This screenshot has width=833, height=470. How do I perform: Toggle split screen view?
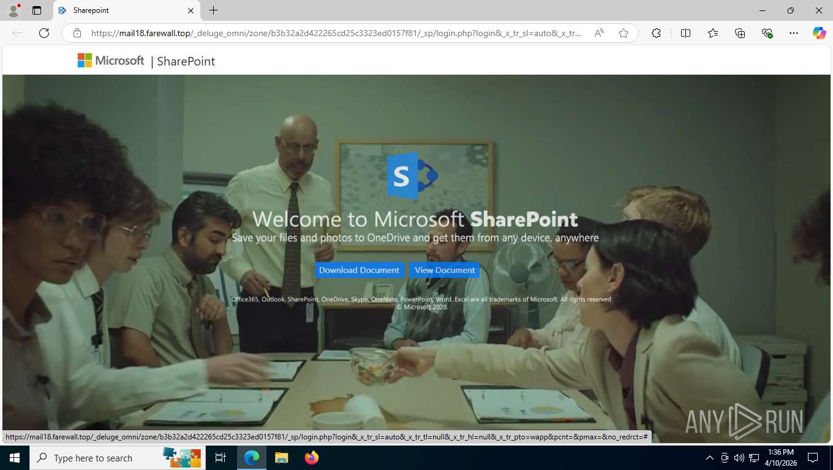pyautogui.click(x=686, y=33)
